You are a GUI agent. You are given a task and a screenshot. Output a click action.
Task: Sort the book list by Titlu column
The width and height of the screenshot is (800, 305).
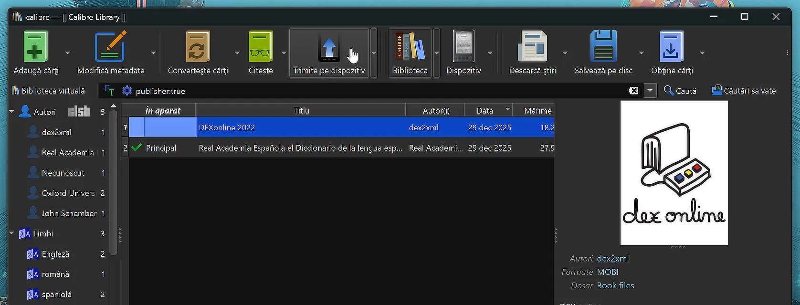click(x=301, y=111)
